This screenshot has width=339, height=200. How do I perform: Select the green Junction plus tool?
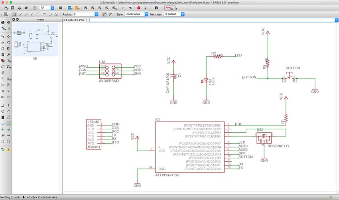[x=3, y=129]
